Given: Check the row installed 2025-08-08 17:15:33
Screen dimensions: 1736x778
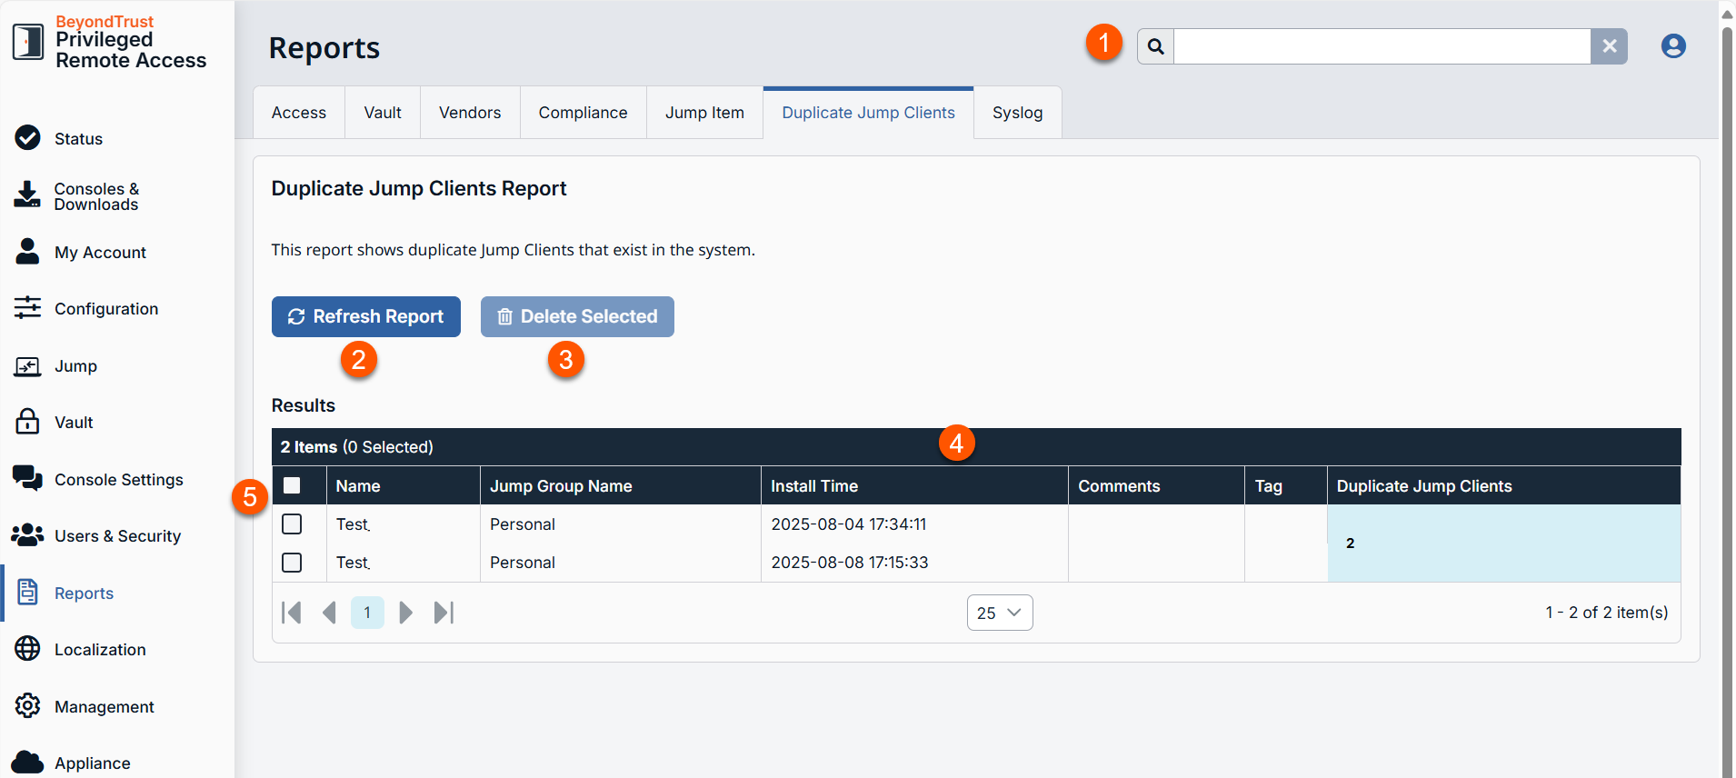Looking at the screenshot, I should coord(292,563).
